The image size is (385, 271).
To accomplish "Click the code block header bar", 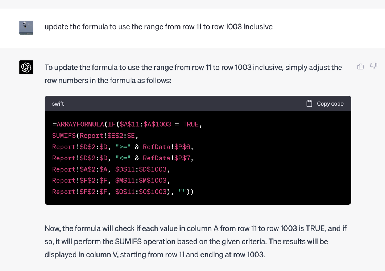I will (x=198, y=104).
